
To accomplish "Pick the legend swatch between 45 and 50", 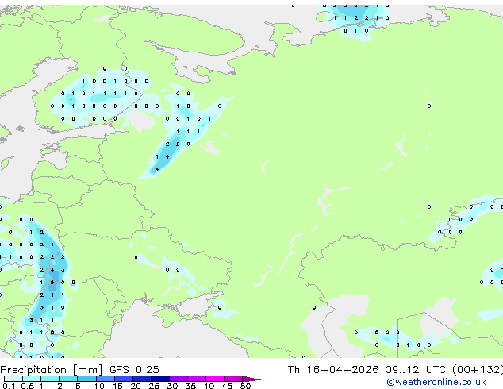I will coord(233,379).
